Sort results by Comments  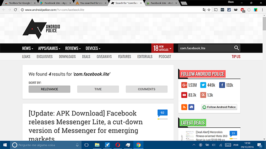pyautogui.click(x=147, y=89)
